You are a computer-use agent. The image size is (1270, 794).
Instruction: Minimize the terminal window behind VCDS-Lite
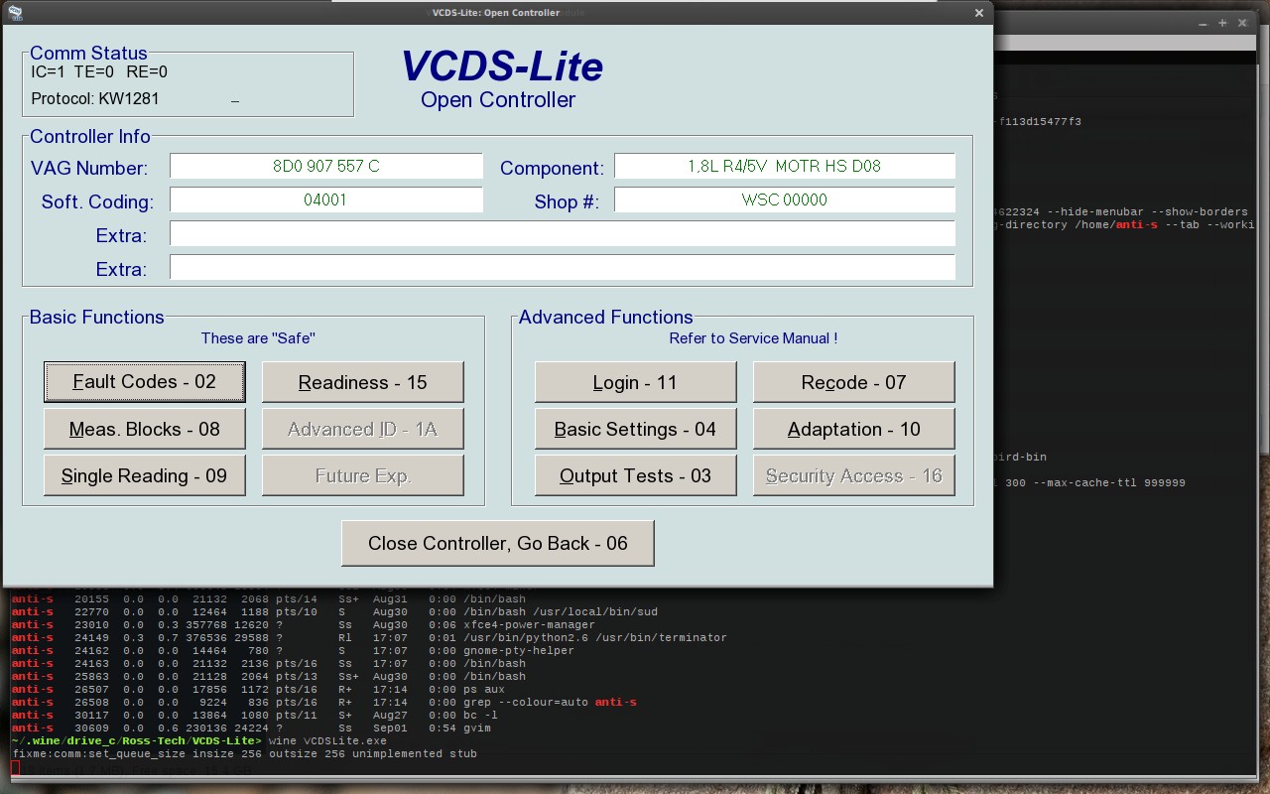(x=1203, y=23)
